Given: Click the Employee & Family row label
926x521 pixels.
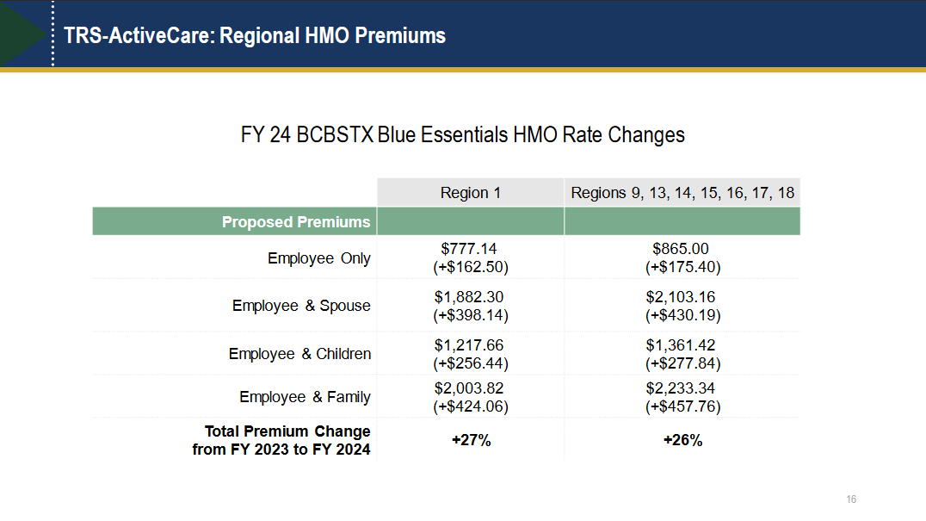Looking at the screenshot, I should [x=305, y=397].
